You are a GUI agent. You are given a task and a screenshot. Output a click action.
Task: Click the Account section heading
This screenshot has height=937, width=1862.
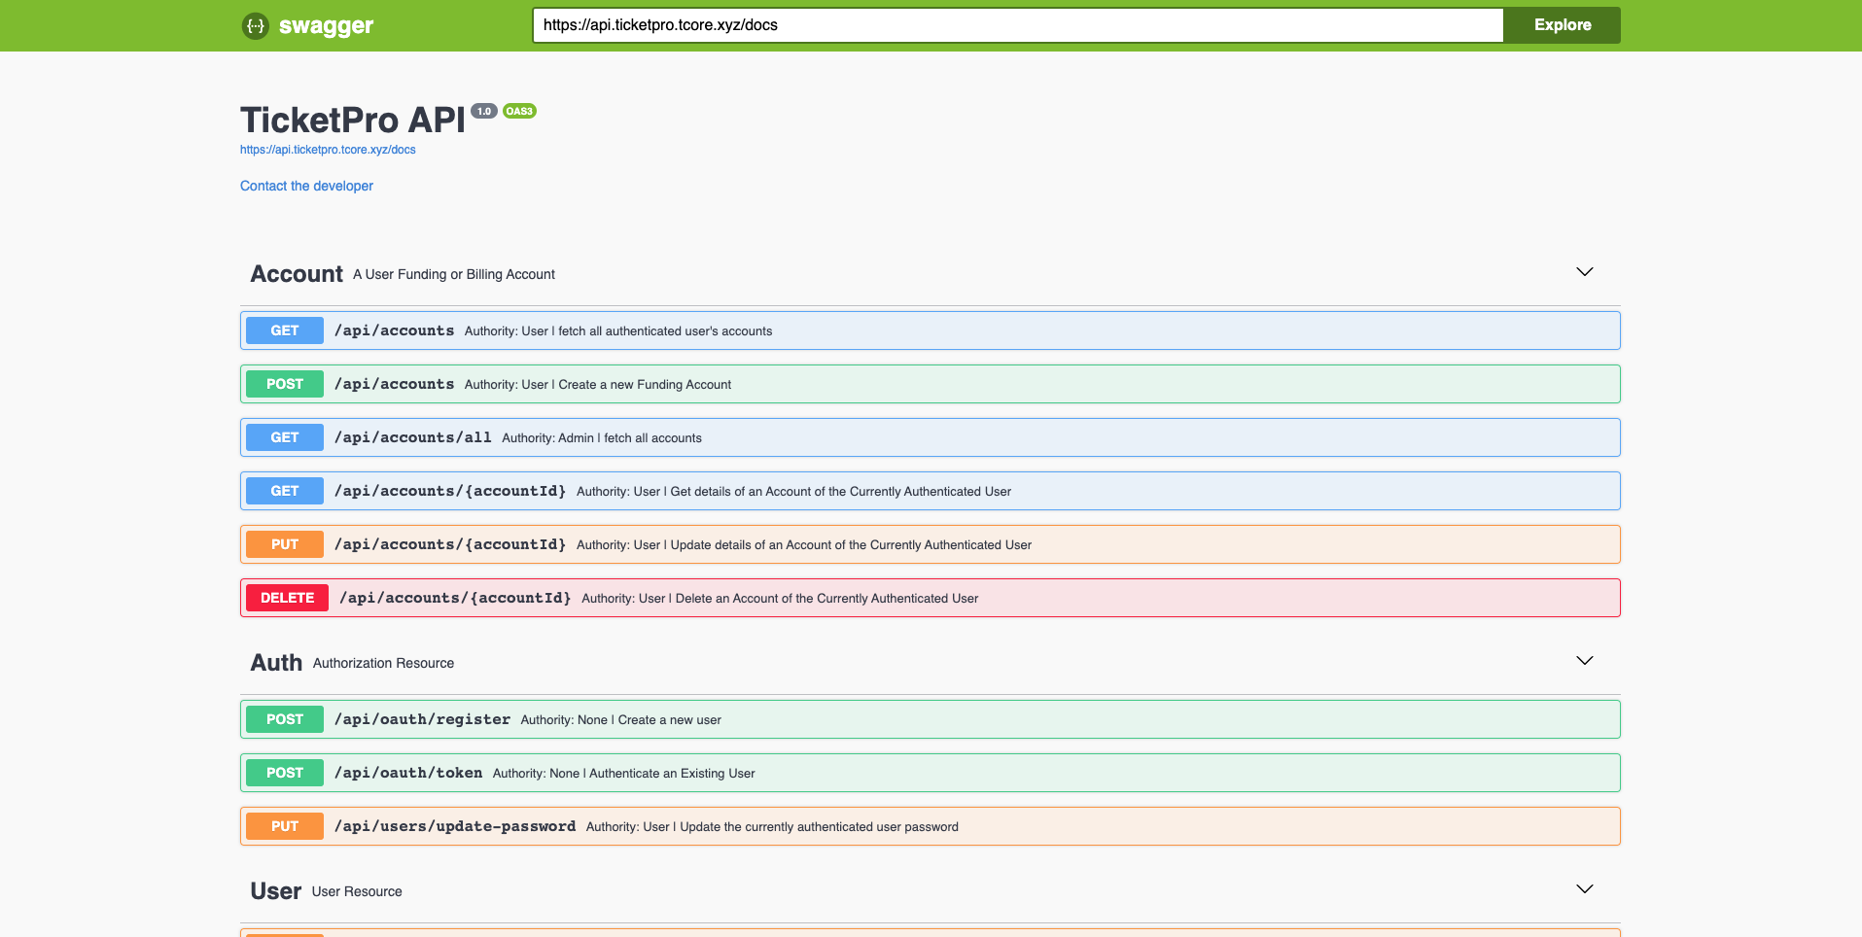(297, 274)
